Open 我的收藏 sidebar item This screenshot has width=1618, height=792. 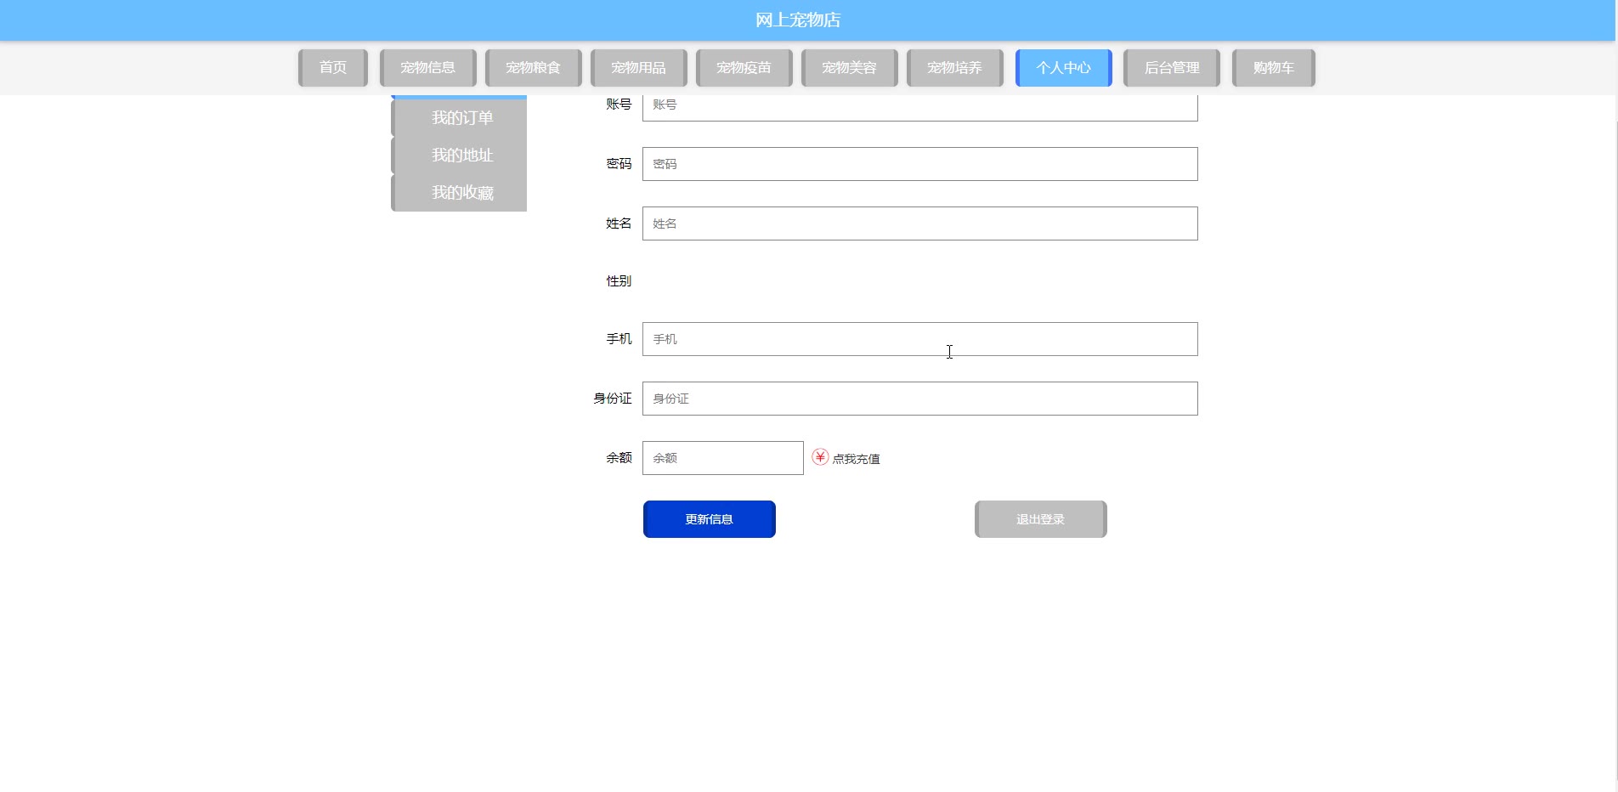[459, 193]
